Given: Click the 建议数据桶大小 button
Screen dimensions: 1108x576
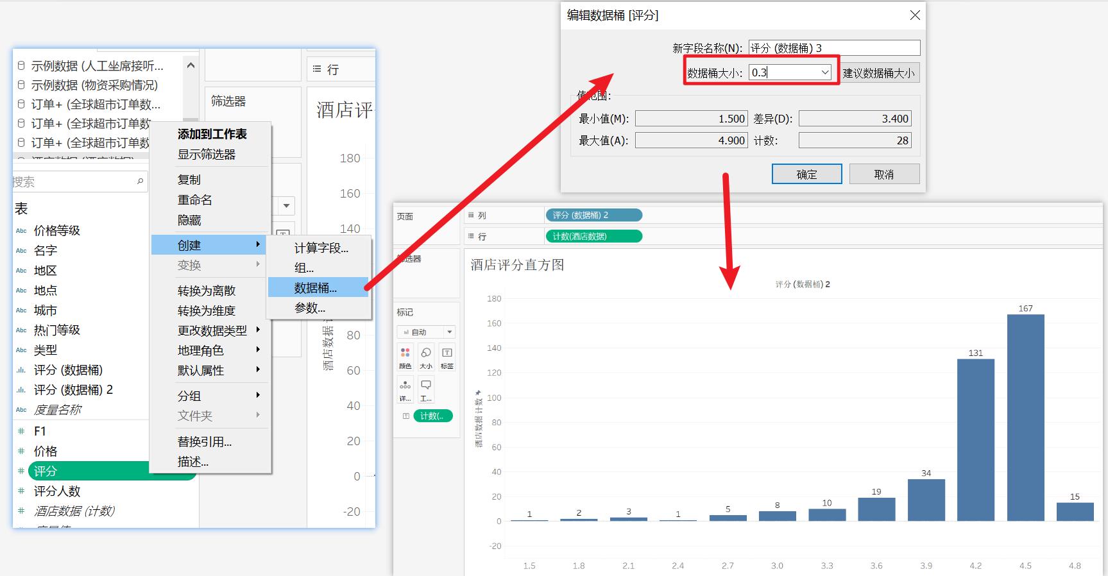Looking at the screenshot, I should [x=879, y=73].
